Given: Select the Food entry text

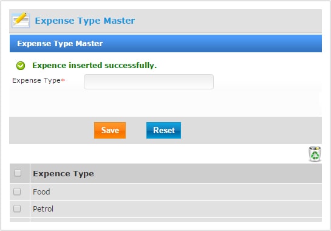Looking at the screenshot, I should click(x=41, y=192).
